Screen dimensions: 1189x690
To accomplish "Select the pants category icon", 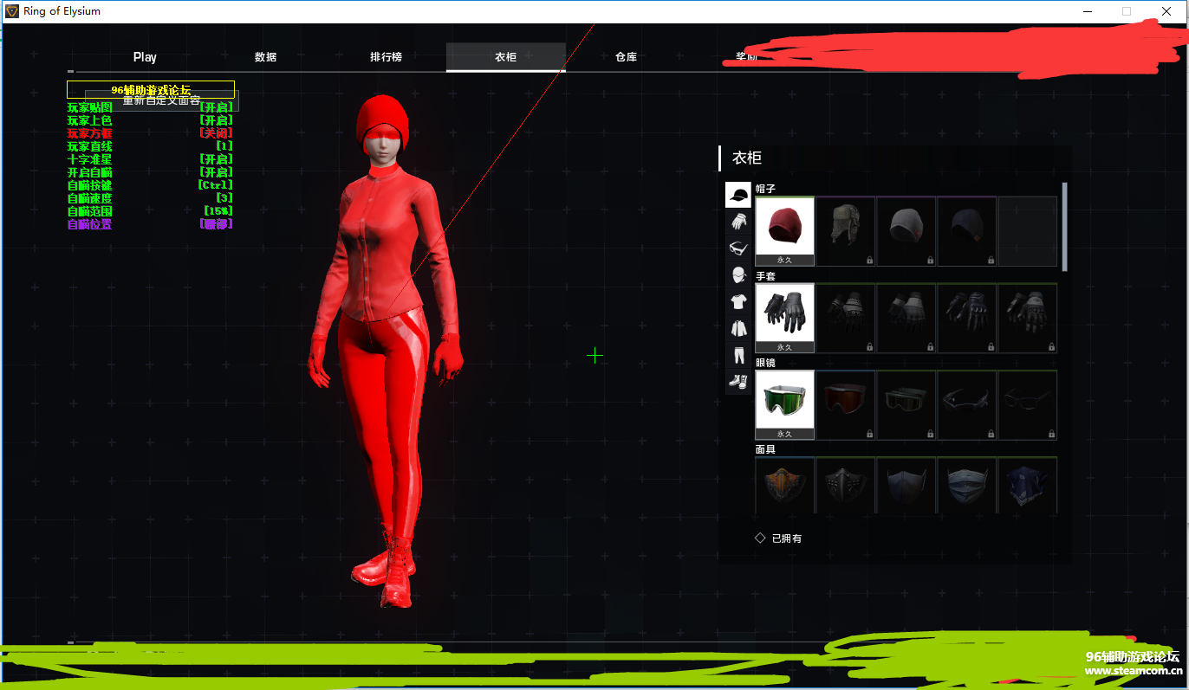I will 737,355.
